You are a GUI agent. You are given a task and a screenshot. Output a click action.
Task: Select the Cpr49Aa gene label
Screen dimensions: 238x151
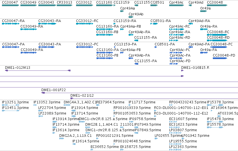(x=128, y=8)
